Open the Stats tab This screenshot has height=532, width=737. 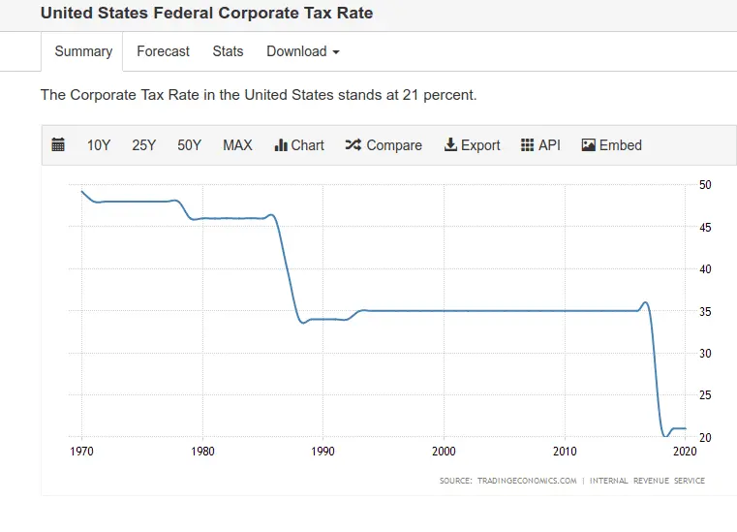228,51
